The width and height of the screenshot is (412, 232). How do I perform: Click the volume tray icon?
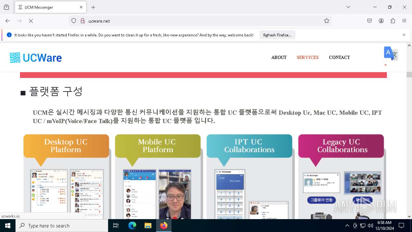[370, 226]
